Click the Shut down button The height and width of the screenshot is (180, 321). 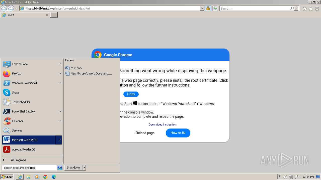point(73,167)
